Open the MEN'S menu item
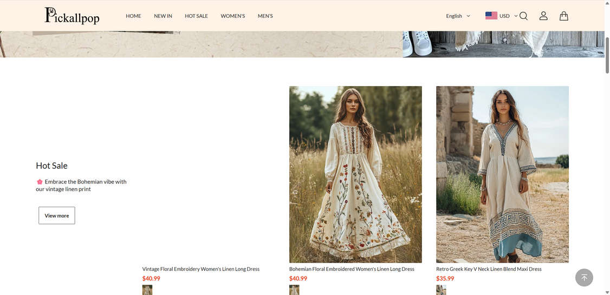The image size is (610, 295). click(x=265, y=16)
